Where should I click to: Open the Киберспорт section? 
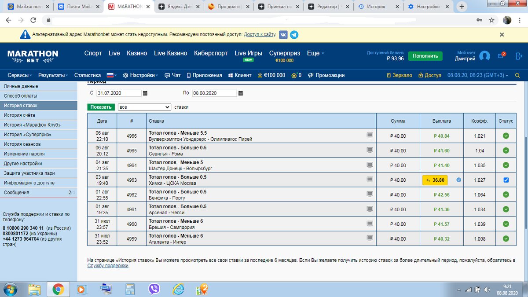211,53
